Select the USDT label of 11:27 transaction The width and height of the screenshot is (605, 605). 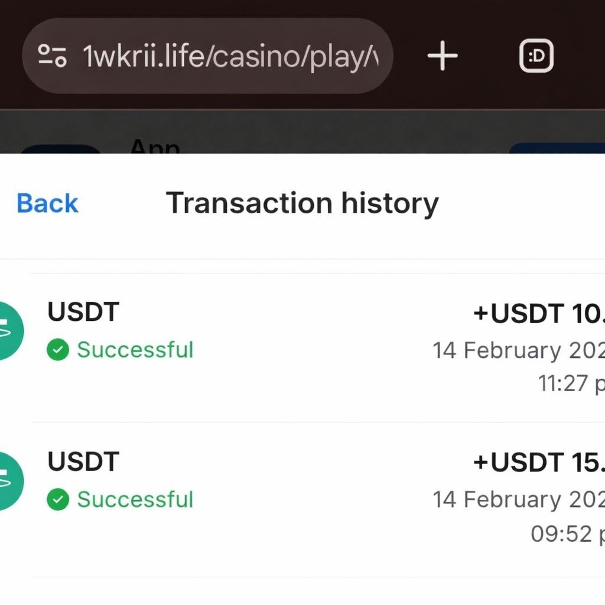coord(83,313)
